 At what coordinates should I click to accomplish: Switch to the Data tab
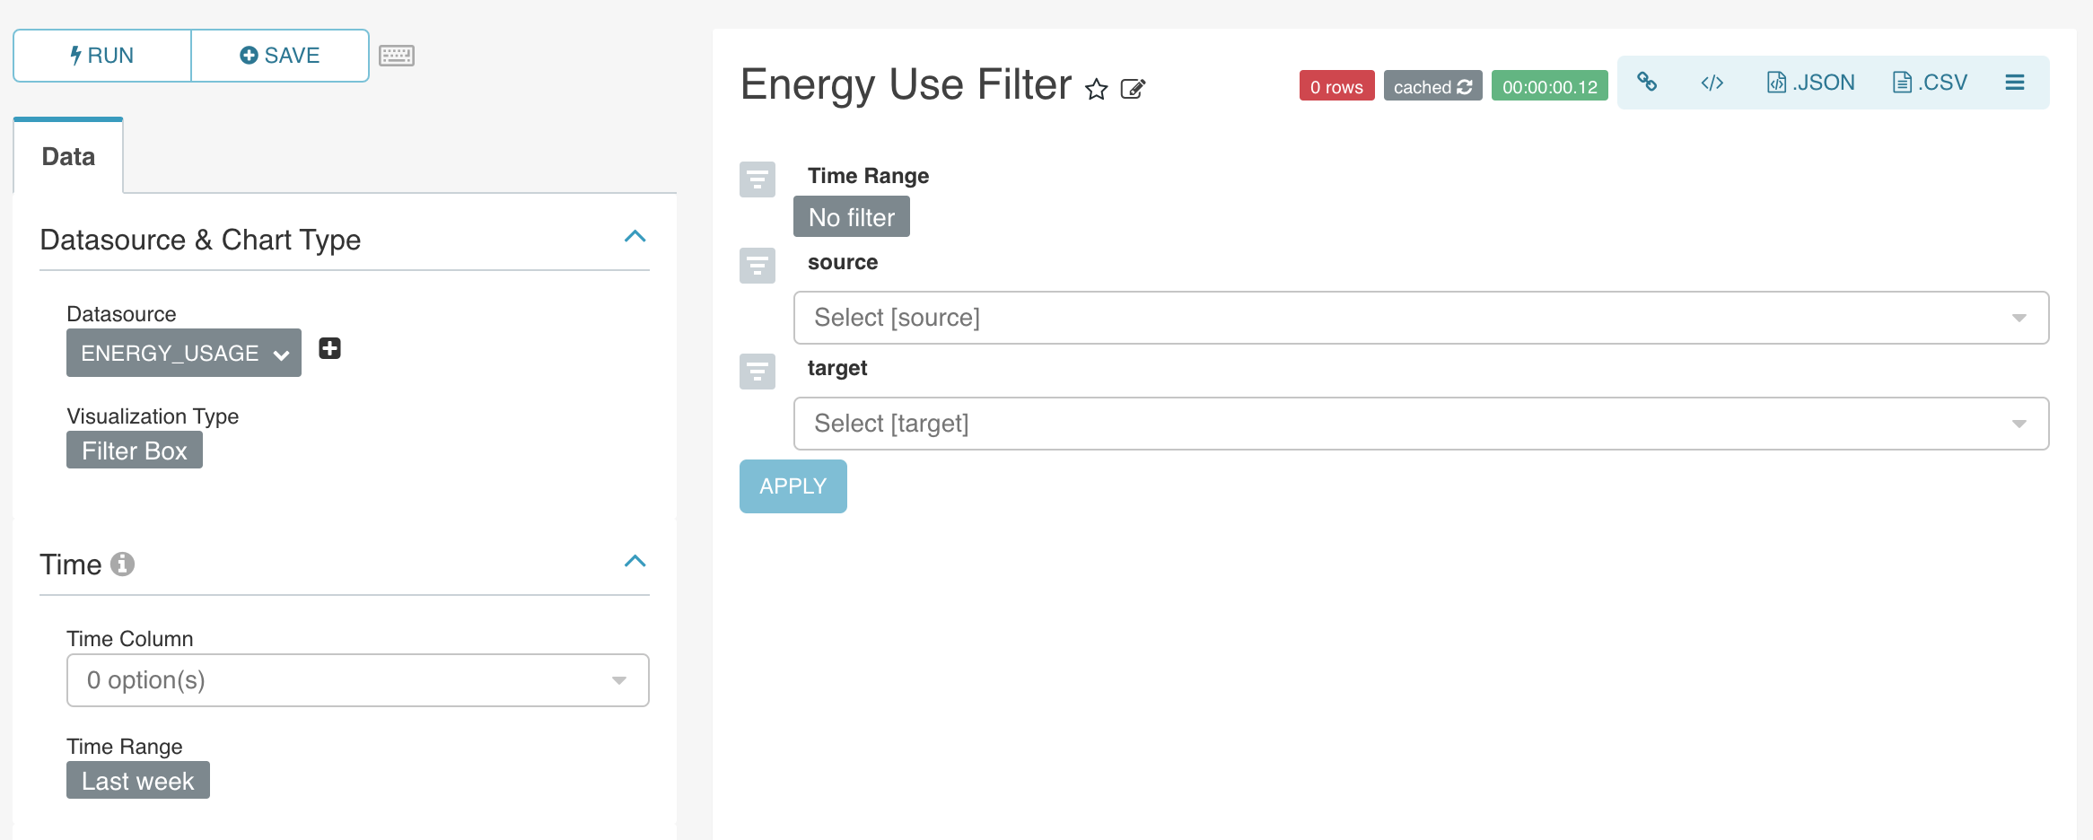68,156
